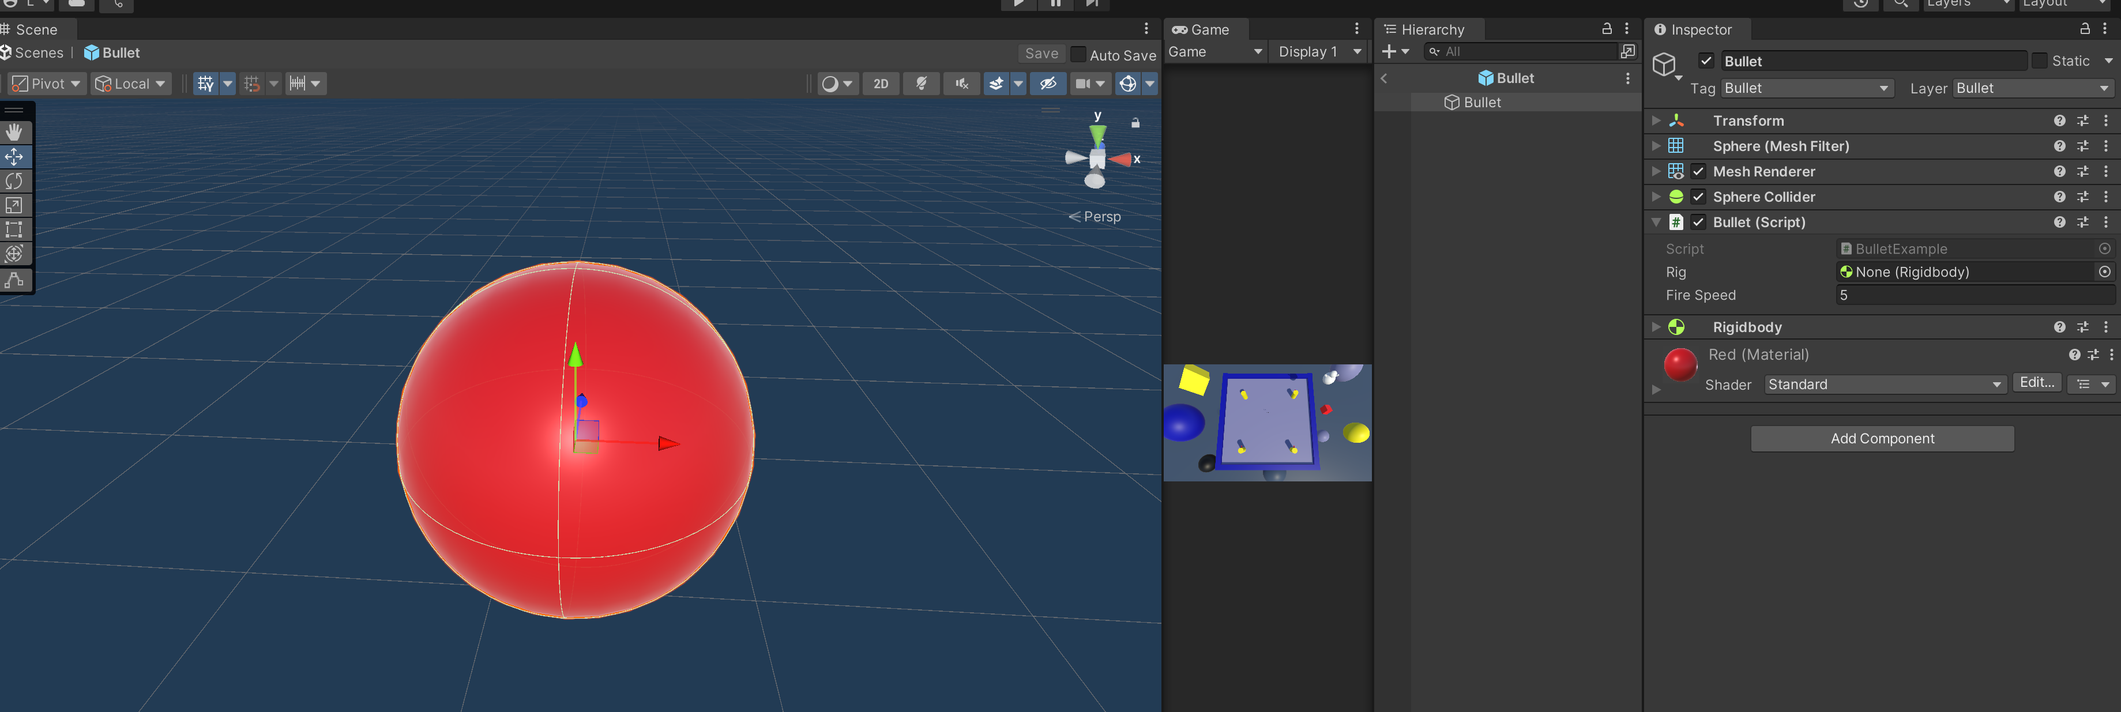Screen dimensions: 2121x712
Task: Click the material Edit... button
Action: (x=2036, y=383)
